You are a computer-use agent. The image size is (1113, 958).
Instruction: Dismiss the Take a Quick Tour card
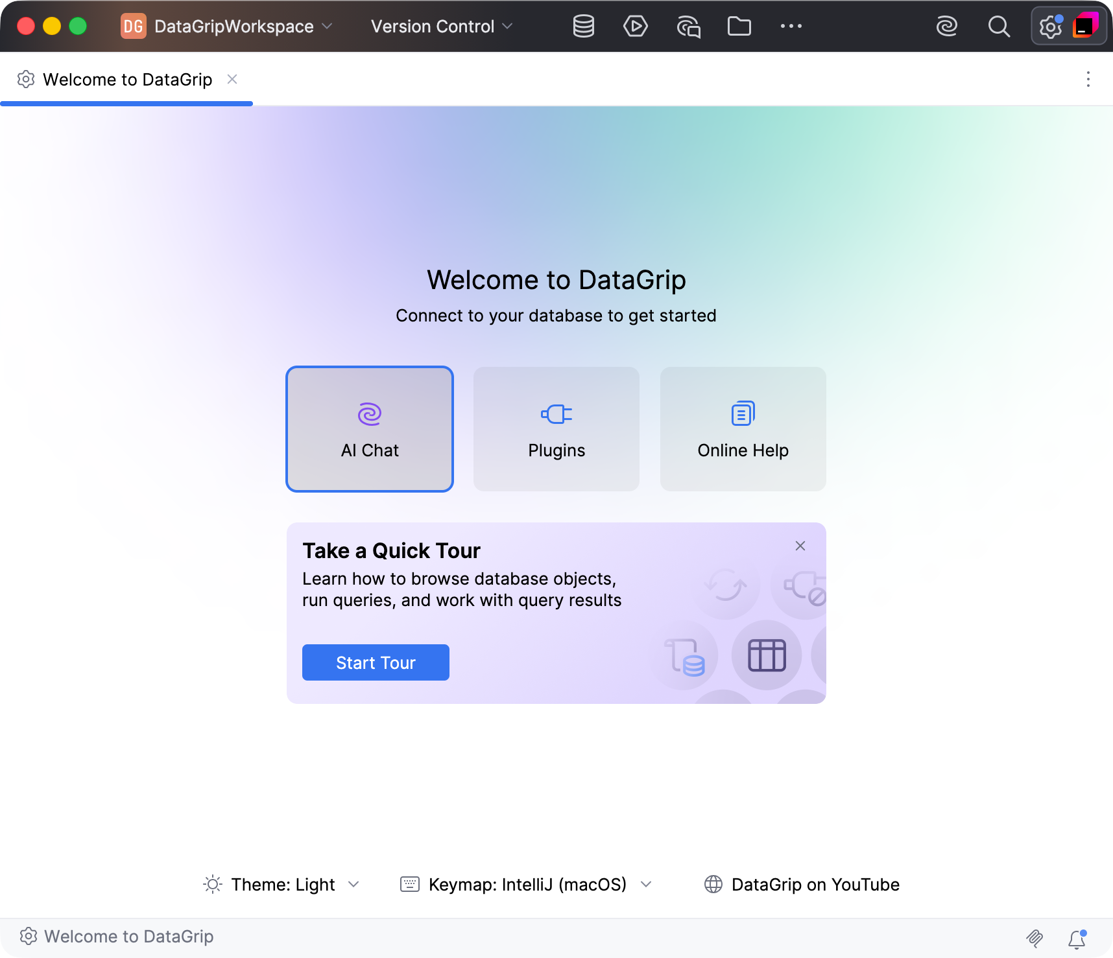pos(800,546)
